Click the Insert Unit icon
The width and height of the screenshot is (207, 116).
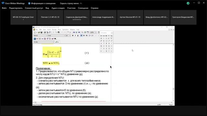77,32
